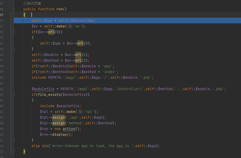Image resolution: width=241 pixels, height=158 pixels.
Task: Click the string '/app/' on the include PEPATH line
Action: [70, 78]
